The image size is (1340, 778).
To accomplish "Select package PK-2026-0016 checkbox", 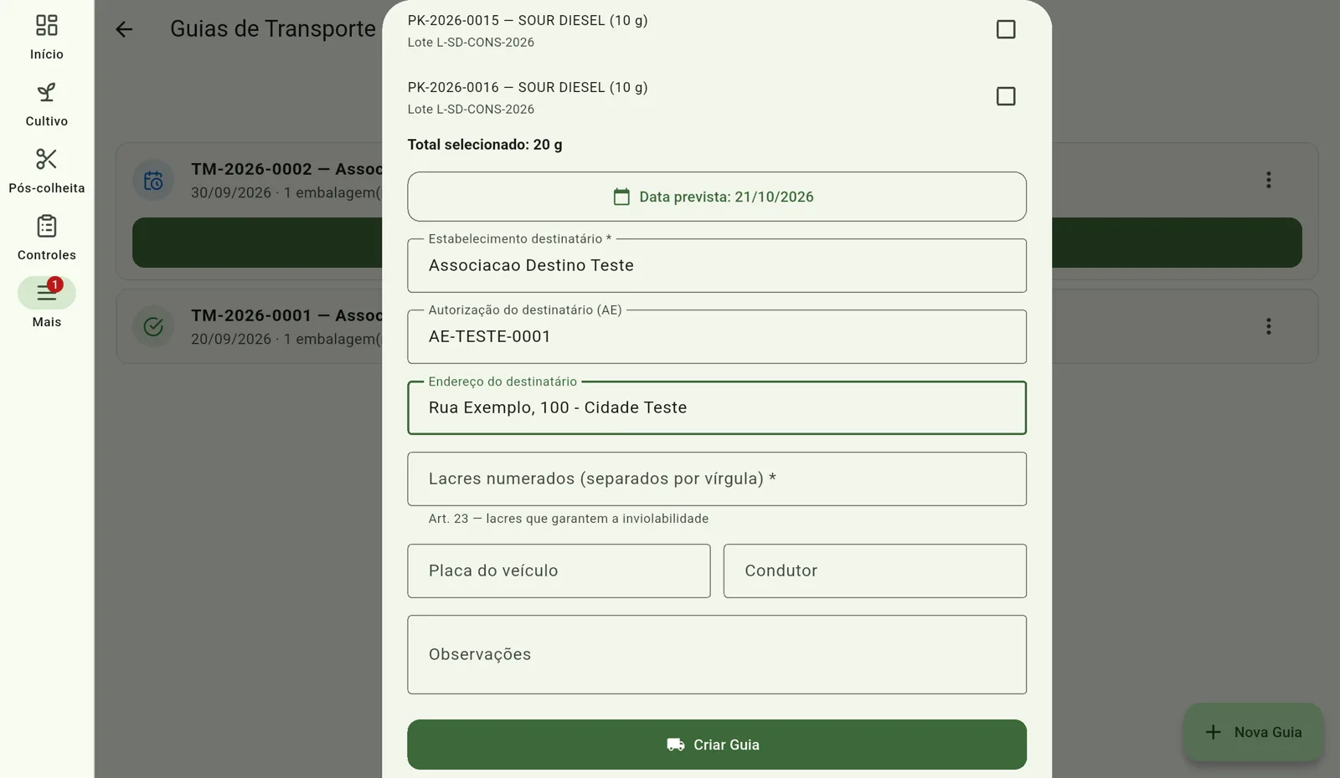I will pyautogui.click(x=1006, y=96).
